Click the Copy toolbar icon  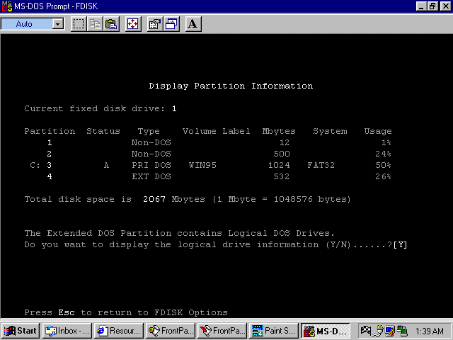pos(95,24)
